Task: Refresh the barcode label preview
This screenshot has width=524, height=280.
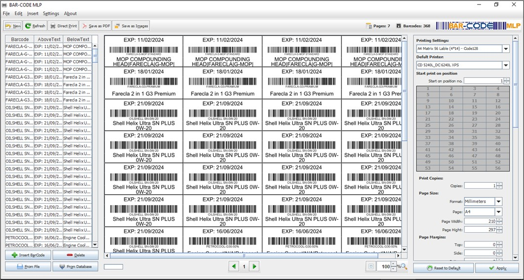Action: (x=35, y=26)
